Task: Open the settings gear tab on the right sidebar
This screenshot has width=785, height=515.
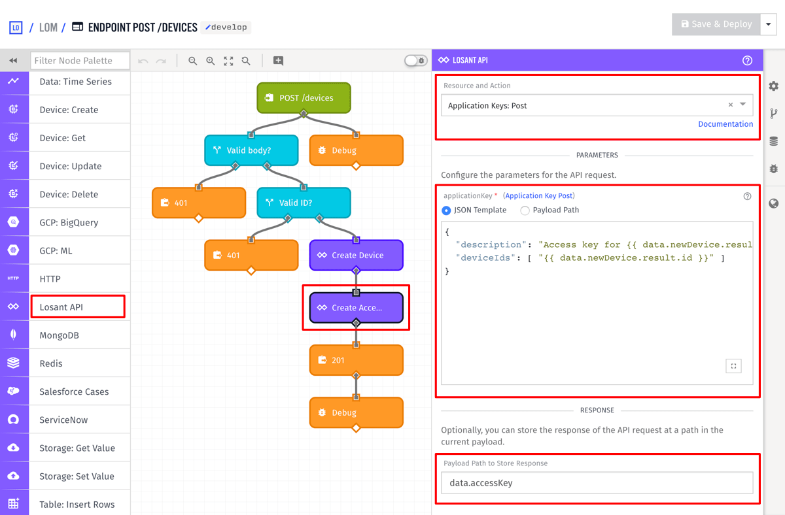Action: 774,86
